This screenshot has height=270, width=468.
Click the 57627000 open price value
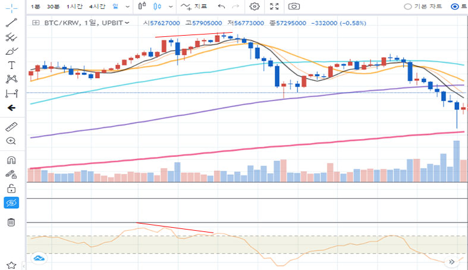tap(165, 23)
